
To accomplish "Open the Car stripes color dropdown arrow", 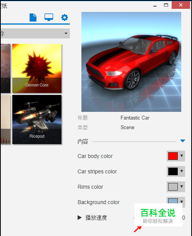I will (182, 171).
